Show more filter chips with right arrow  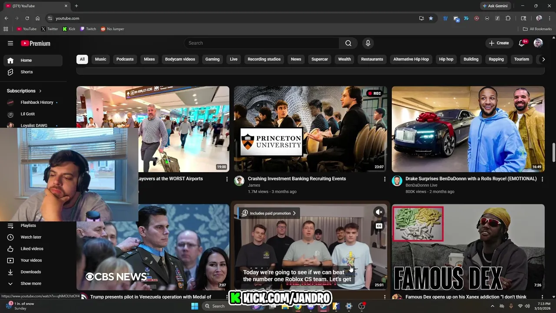pos(543,59)
